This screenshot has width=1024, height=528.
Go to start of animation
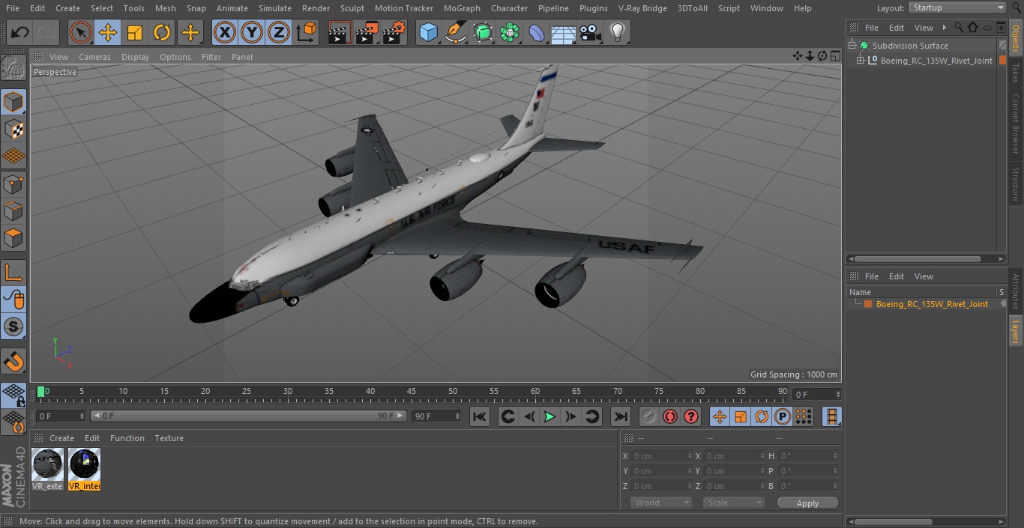[x=480, y=416]
